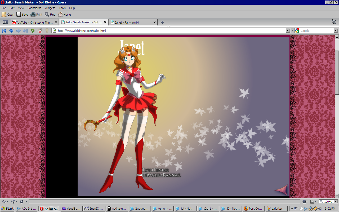
Task: Click the Back navigation arrow
Action: click(x=11, y=31)
